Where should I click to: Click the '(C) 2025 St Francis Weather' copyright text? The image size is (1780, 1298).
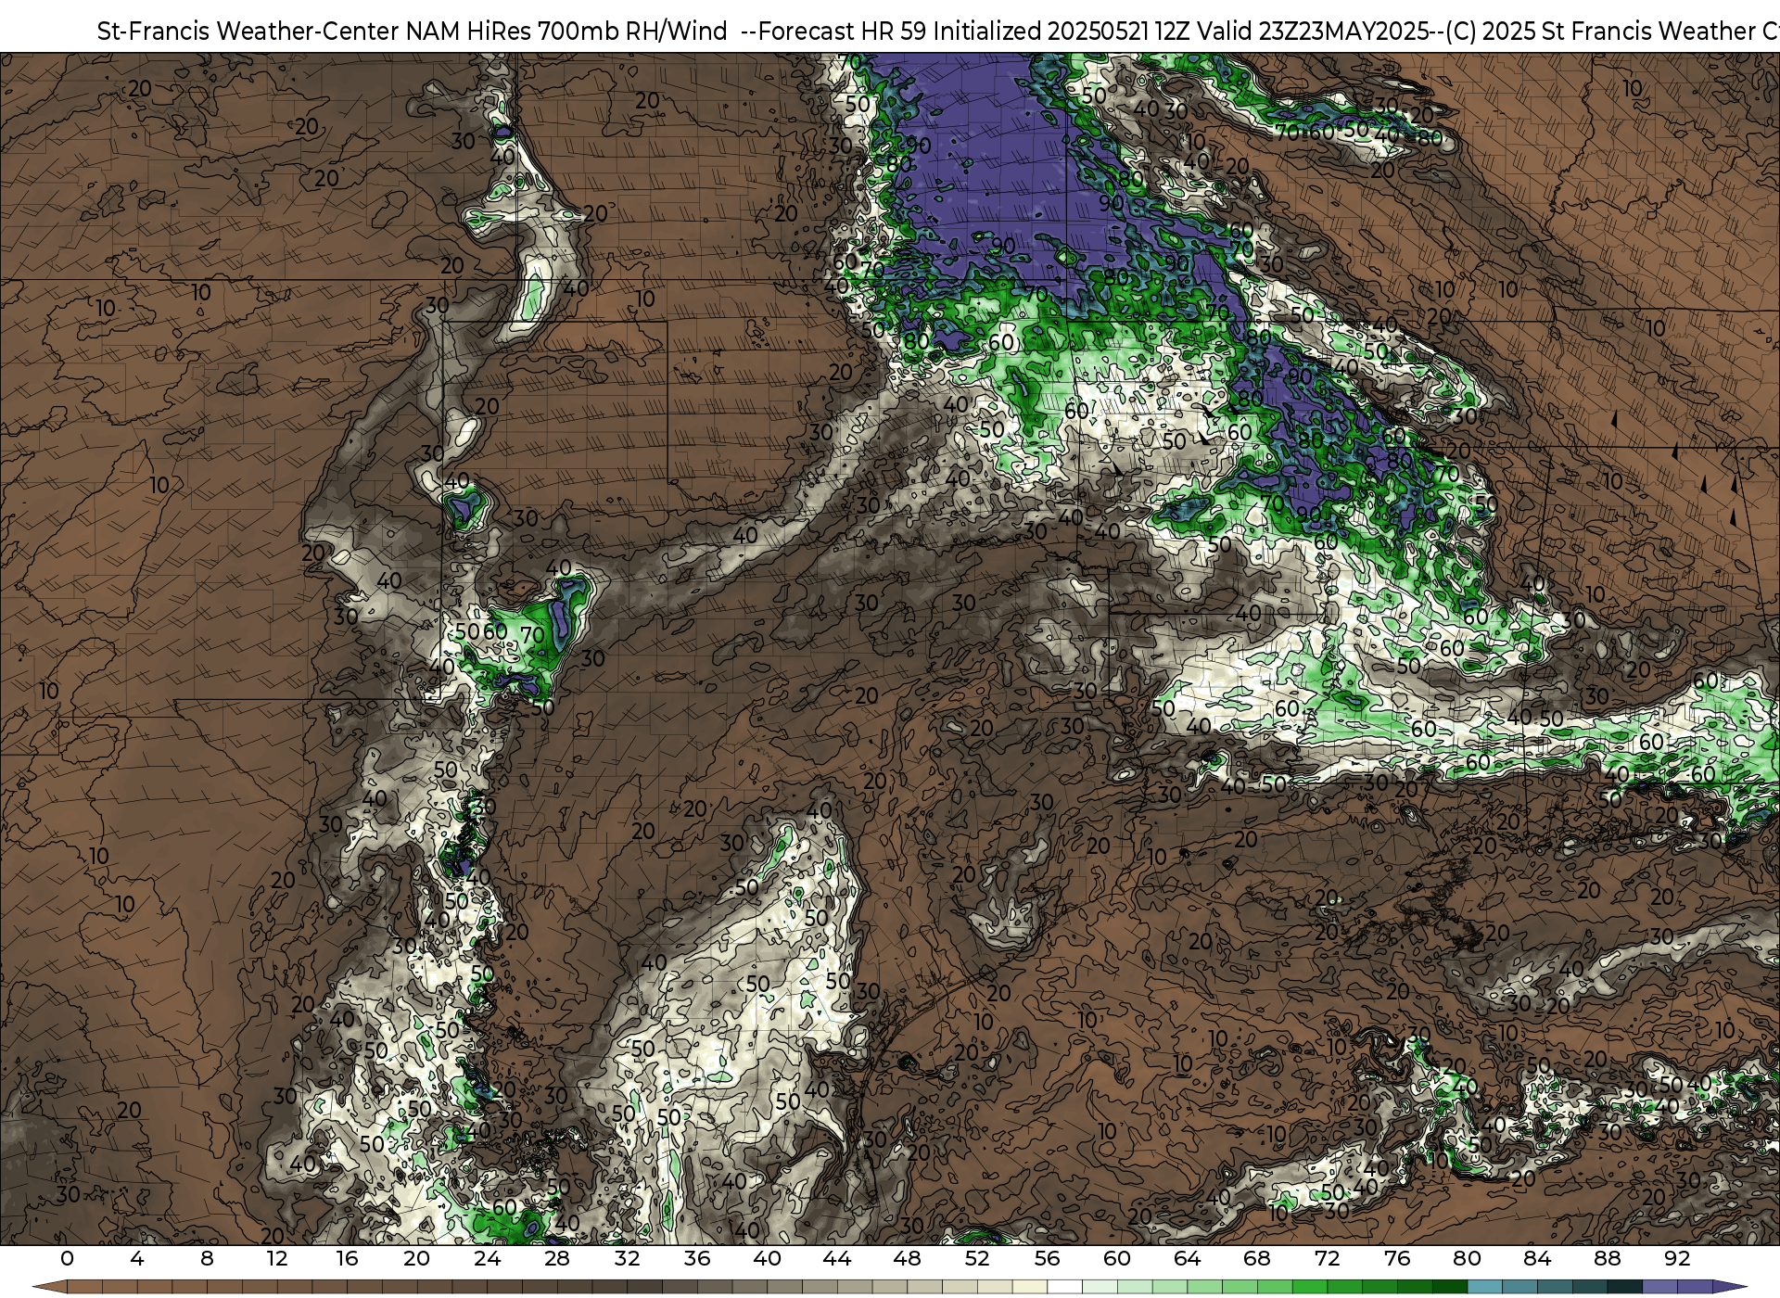(1601, 32)
